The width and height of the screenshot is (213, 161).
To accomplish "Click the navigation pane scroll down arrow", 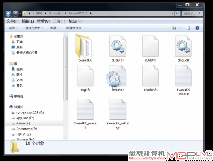I will coord(66,138).
